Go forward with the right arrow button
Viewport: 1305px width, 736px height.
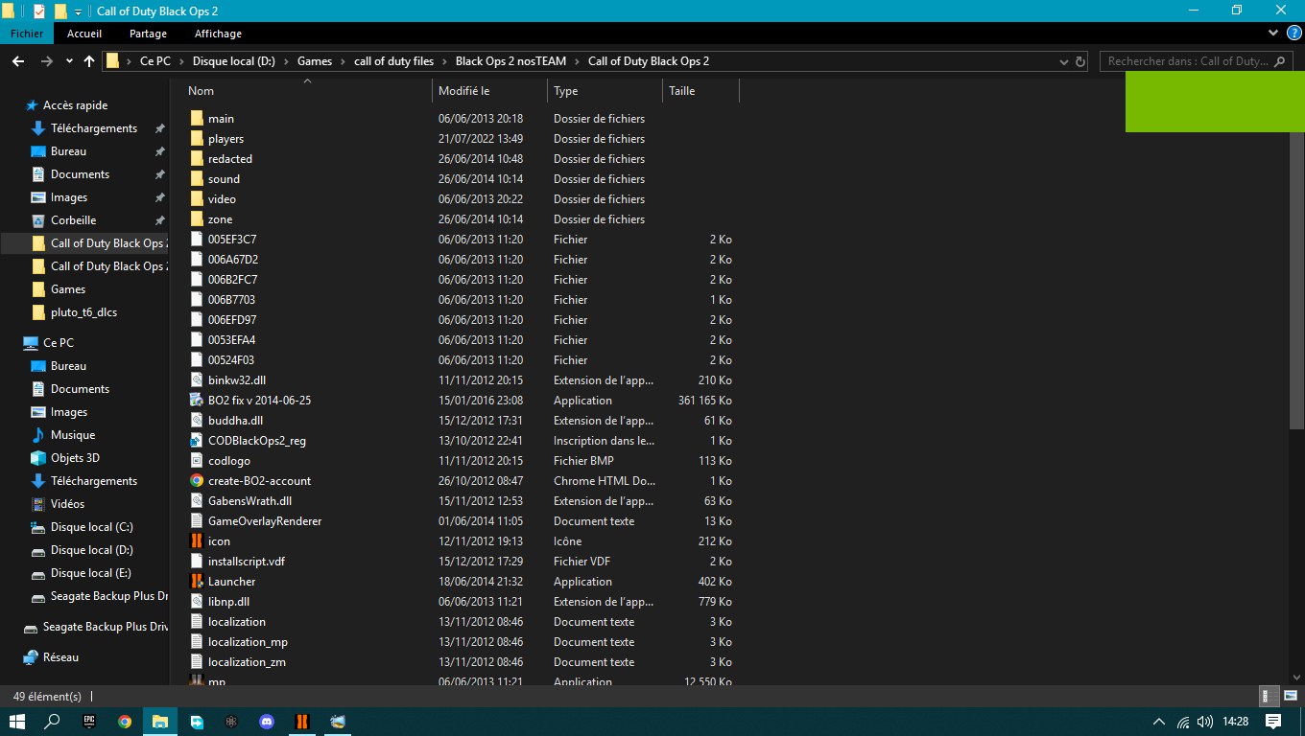click(46, 61)
